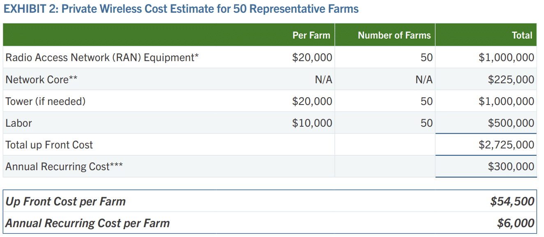
Task: Click the $10,000 Labor per farm cell
Action: tap(312, 123)
